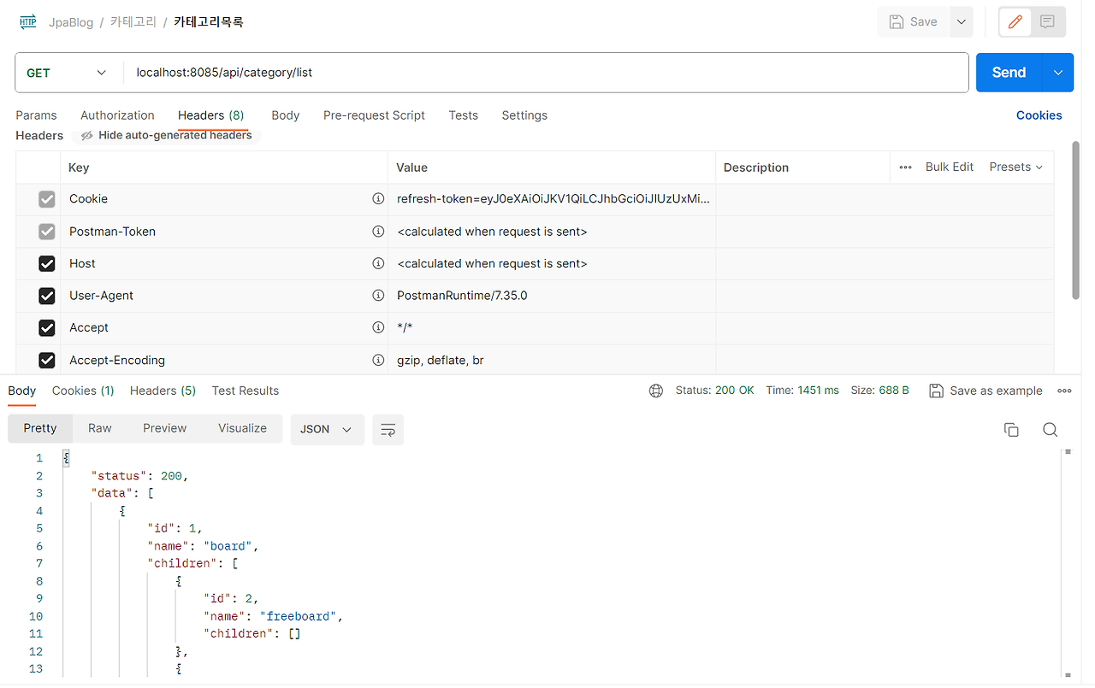Toggle the Cookie header checkbox

point(47,199)
